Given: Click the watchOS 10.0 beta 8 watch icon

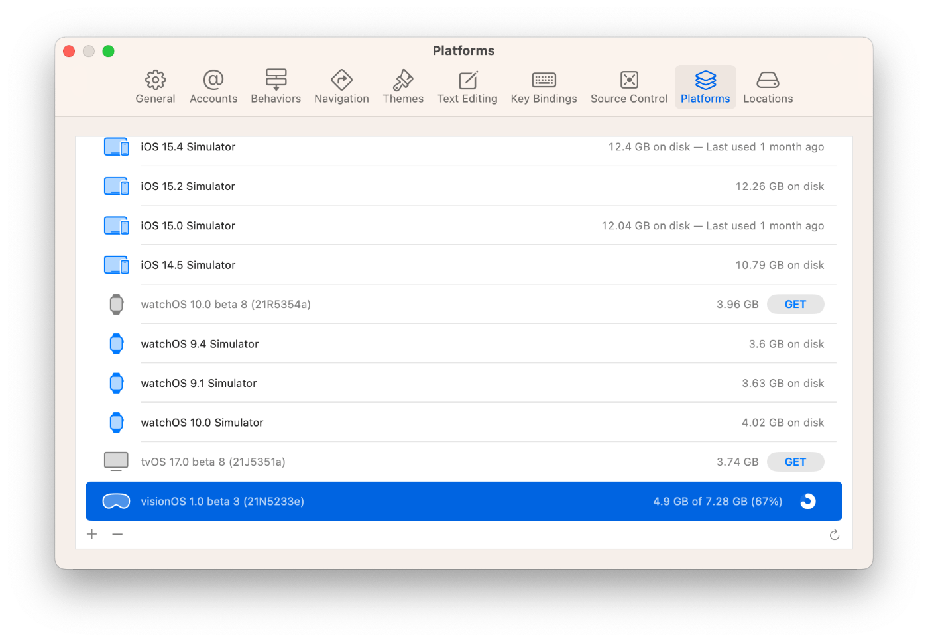Looking at the screenshot, I should (117, 304).
